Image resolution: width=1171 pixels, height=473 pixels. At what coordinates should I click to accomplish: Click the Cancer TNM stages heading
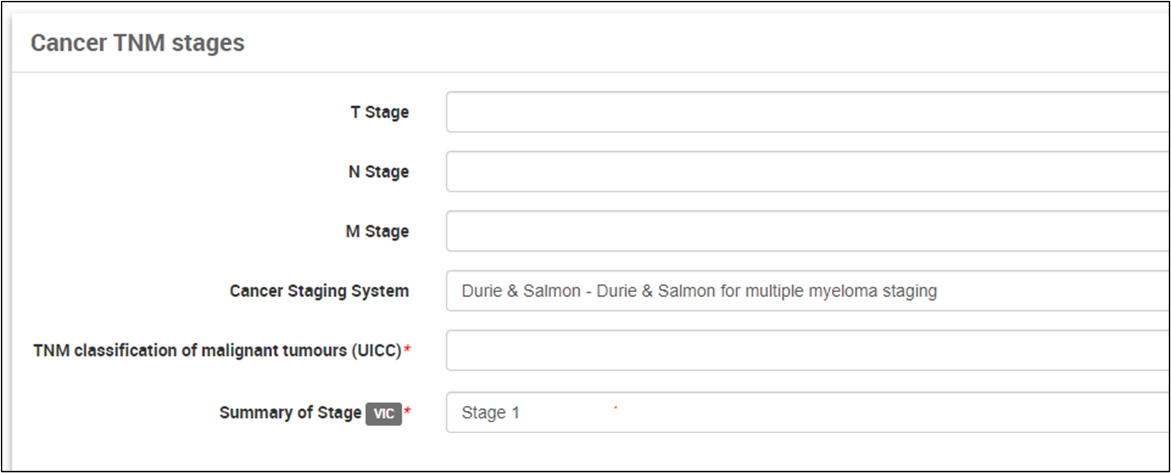click(x=137, y=43)
